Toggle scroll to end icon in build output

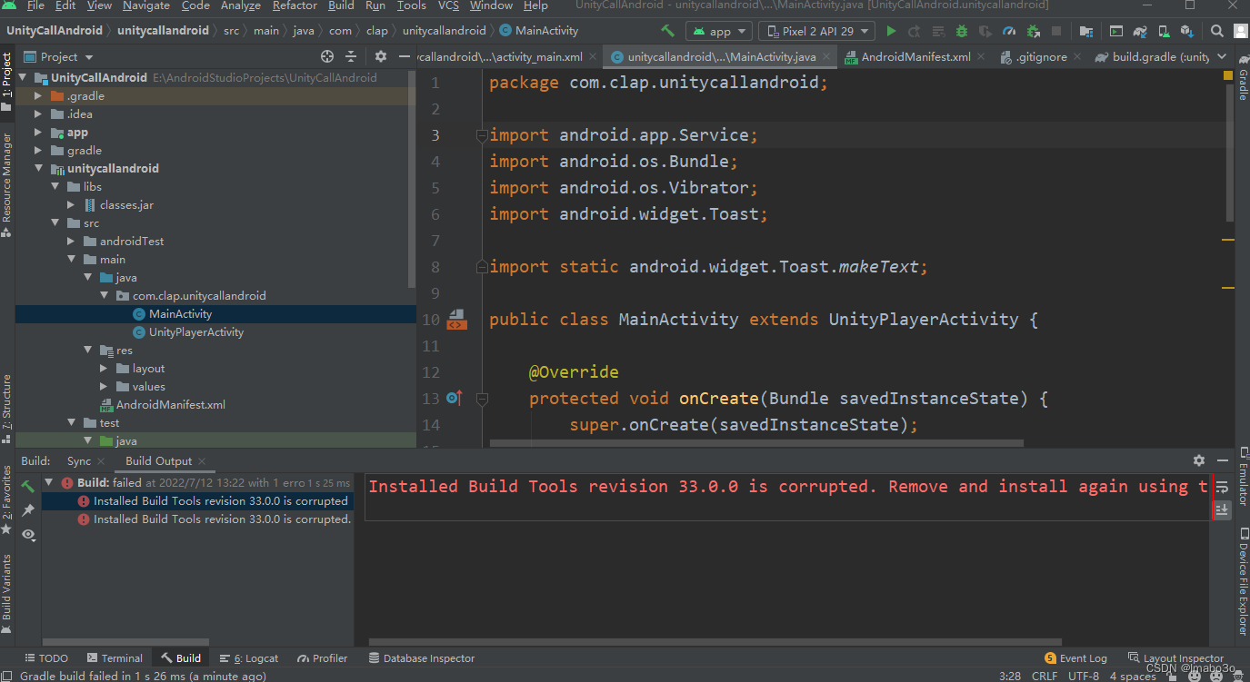tap(1222, 510)
